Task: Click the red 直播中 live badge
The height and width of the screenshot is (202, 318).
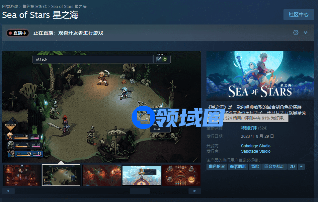Action: 18,33
